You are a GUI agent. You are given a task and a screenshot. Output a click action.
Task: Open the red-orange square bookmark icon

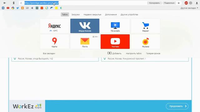[x=42, y=8]
